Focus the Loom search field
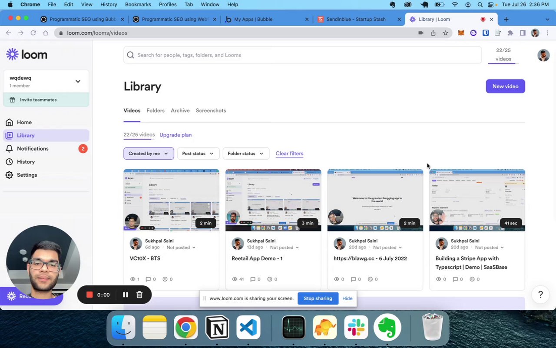 [x=302, y=55]
